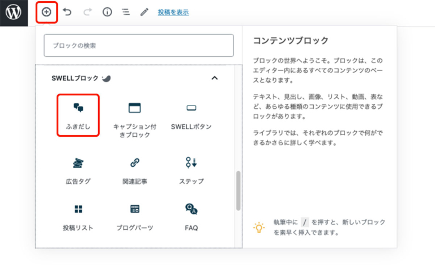Image resolution: width=435 pixels, height=270 pixels.
Task: Click the lightbulb tip icon
Action: tap(259, 227)
